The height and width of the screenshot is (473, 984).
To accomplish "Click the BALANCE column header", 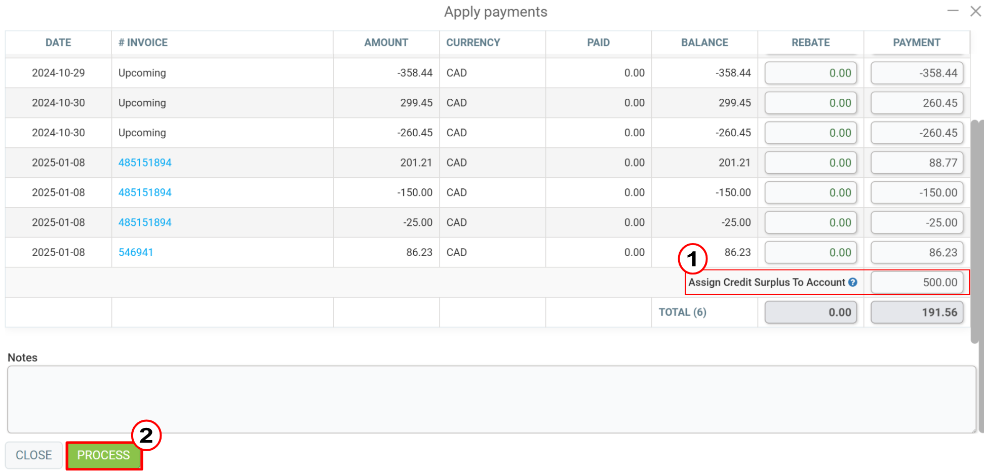I will pyautogui.click(x=704, y=43).
